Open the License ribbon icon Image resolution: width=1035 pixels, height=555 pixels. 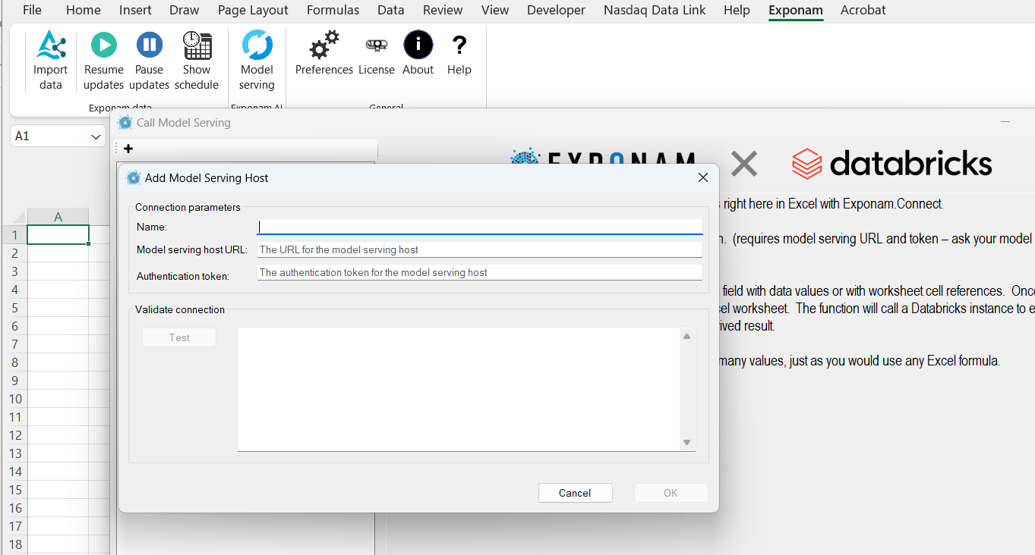(377, 46)
